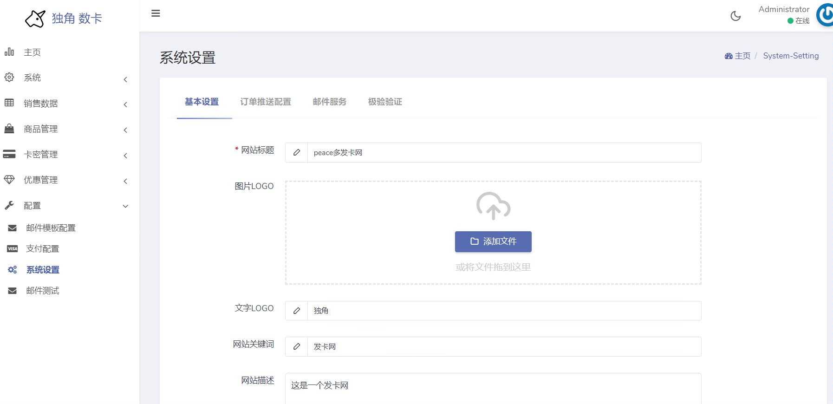The image size is (833, 404).
Task: Click the 独角 数卡 brand title
Action: 77,19
